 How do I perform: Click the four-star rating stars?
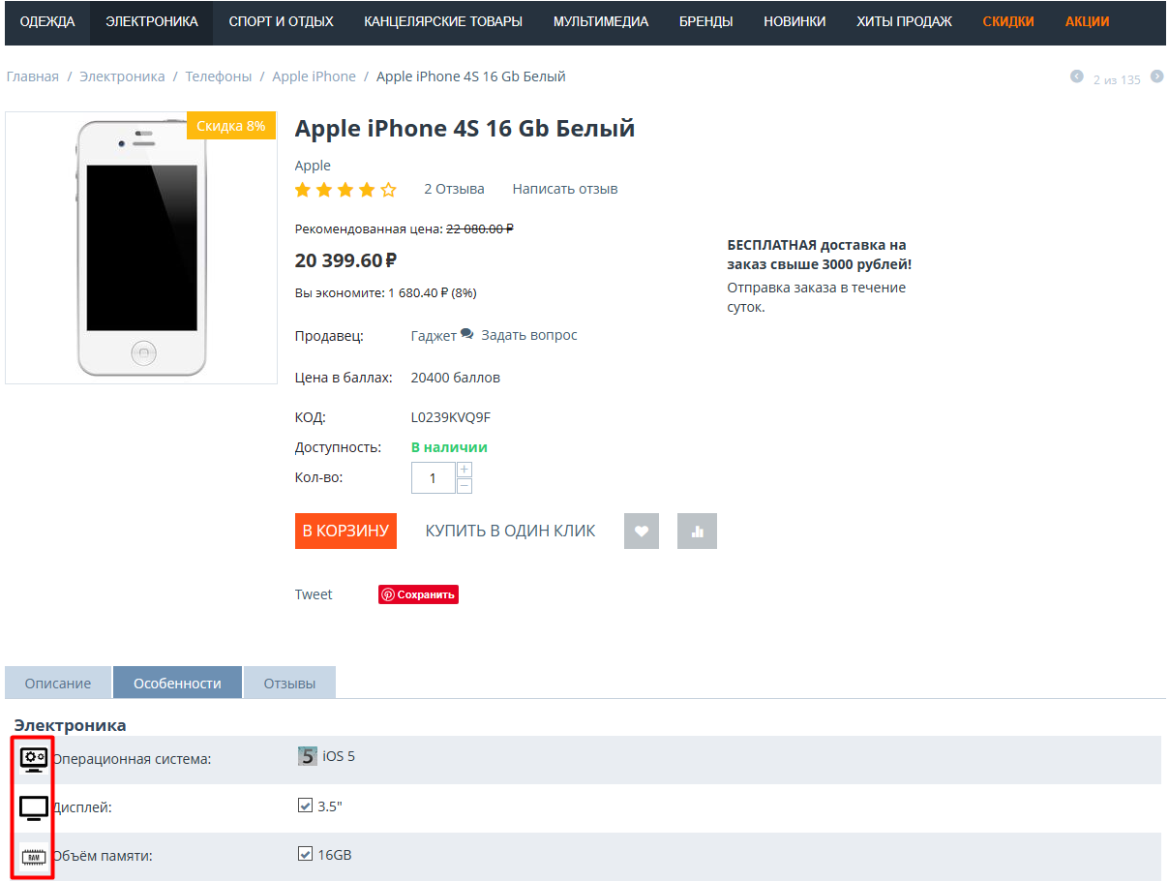click(x=345, y=190)
